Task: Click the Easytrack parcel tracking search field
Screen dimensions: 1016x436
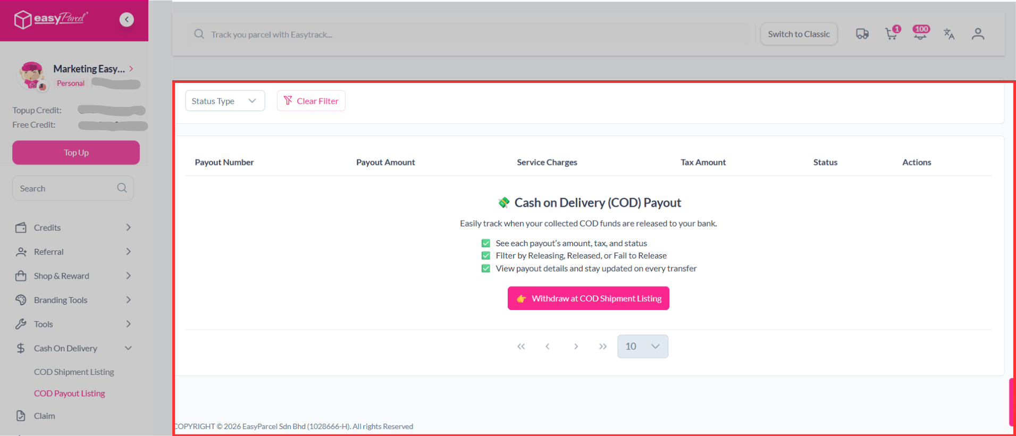Action: pyautogui.click(x=468, y=35)
